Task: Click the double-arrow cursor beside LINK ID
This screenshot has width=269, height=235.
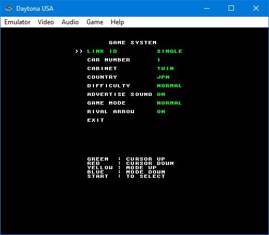Action: [79, 51]
